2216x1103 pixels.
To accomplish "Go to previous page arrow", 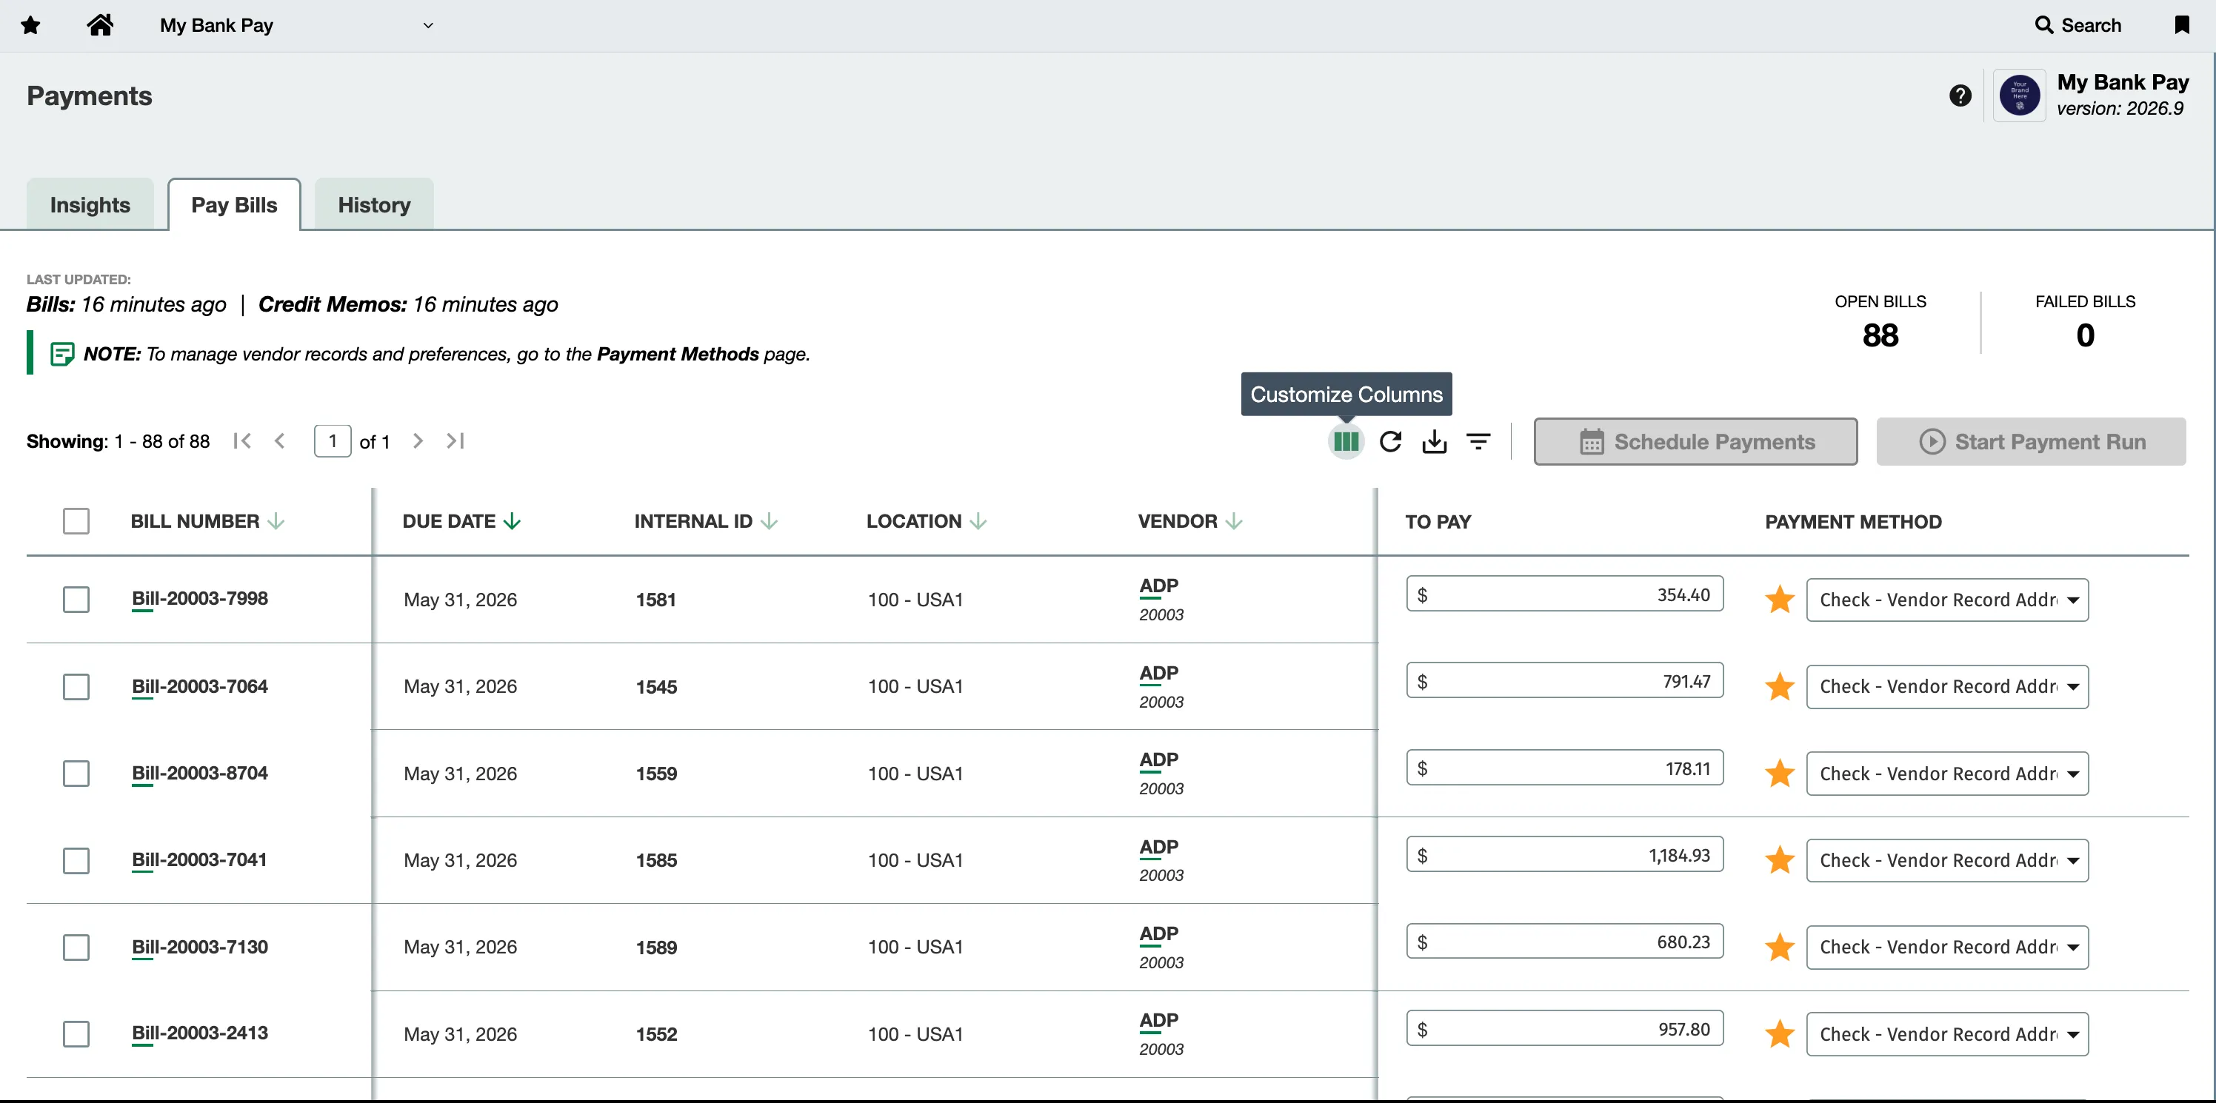I will click(x=279, y=441).
